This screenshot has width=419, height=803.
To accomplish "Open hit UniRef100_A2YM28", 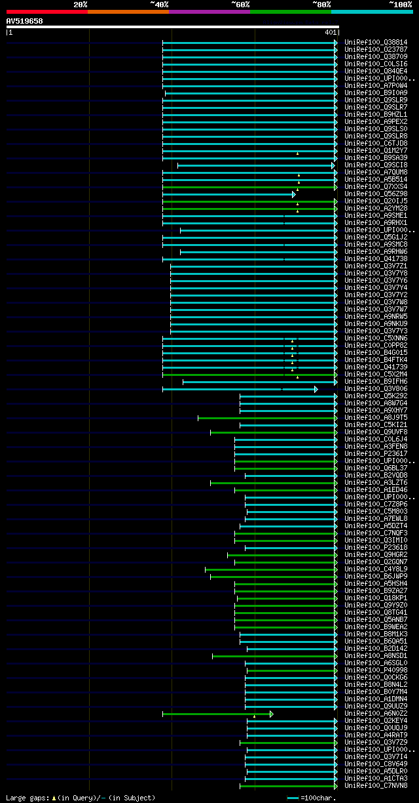I will click(376, 209).
